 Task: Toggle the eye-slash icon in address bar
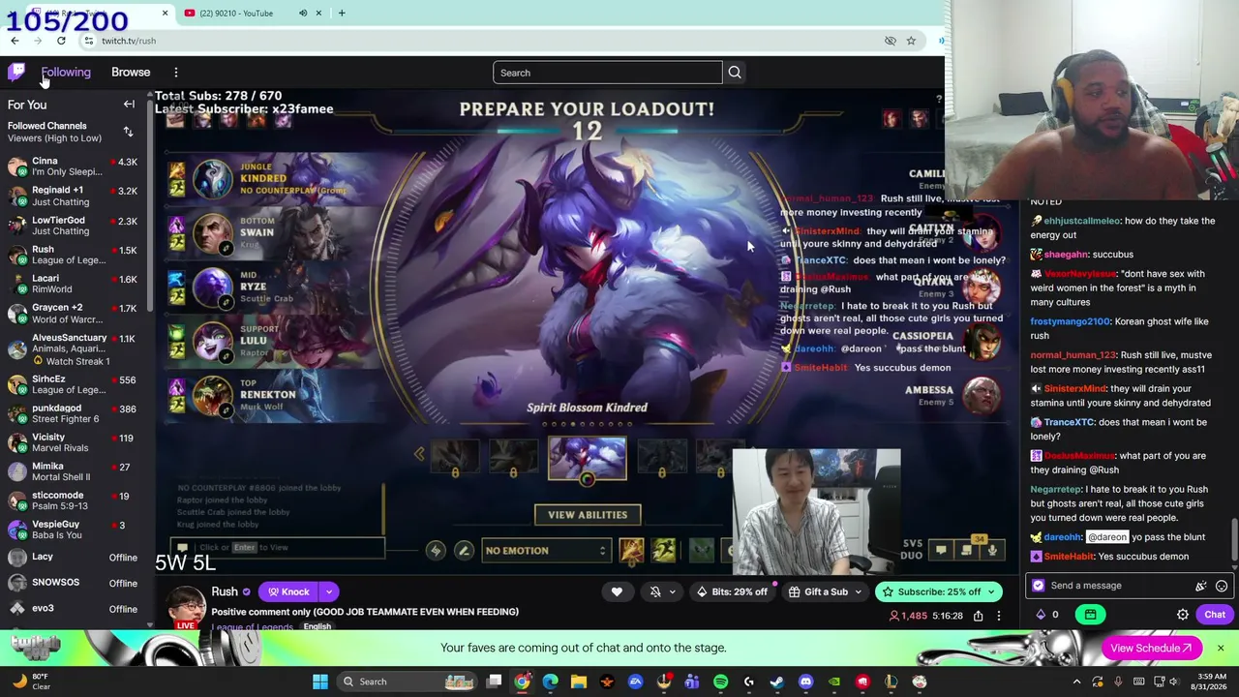pos(891,41)
